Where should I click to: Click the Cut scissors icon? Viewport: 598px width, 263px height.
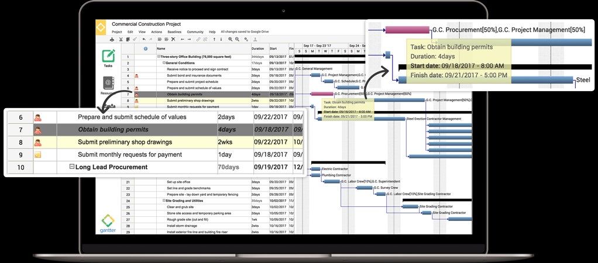pyautogui.click(x=121, y=39)
